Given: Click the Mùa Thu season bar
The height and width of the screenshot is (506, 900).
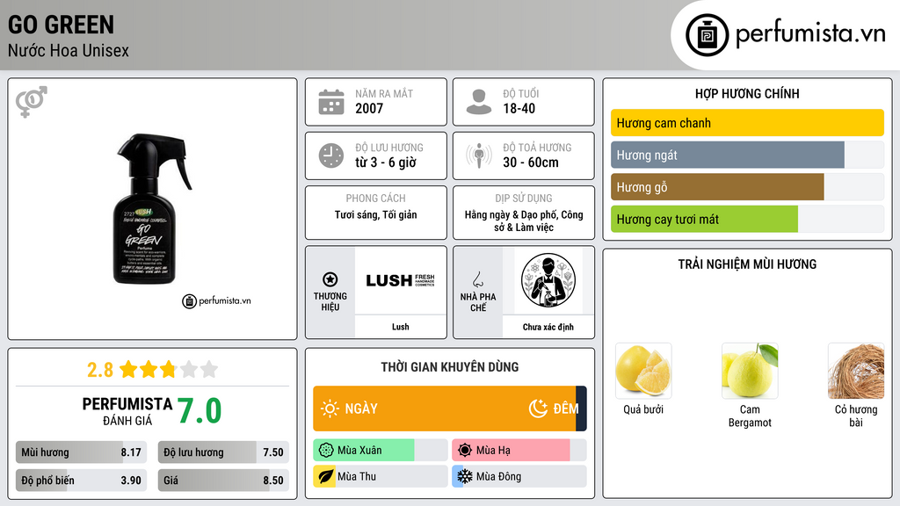Looking at the screenshot, I should coord(380,476).
